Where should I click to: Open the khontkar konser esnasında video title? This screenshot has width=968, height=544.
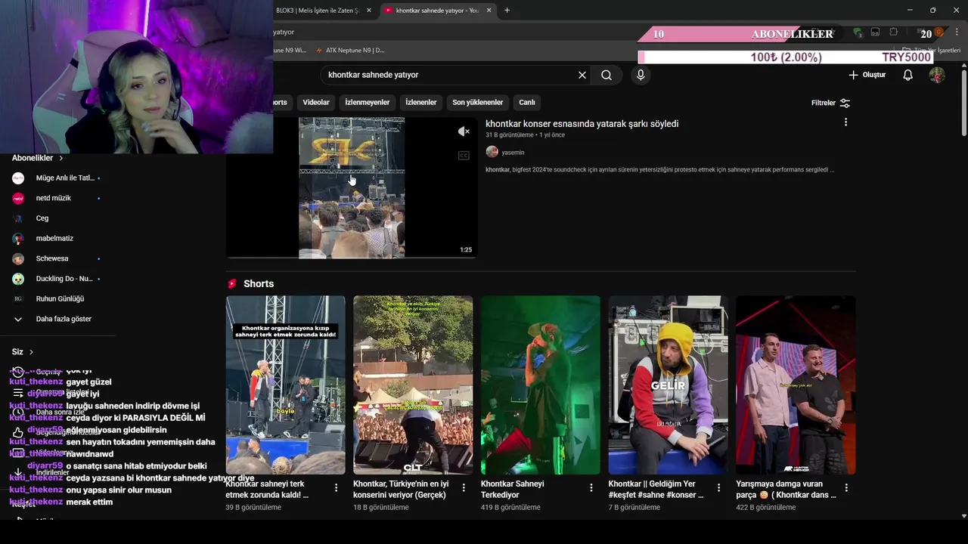tap(582, 124)
